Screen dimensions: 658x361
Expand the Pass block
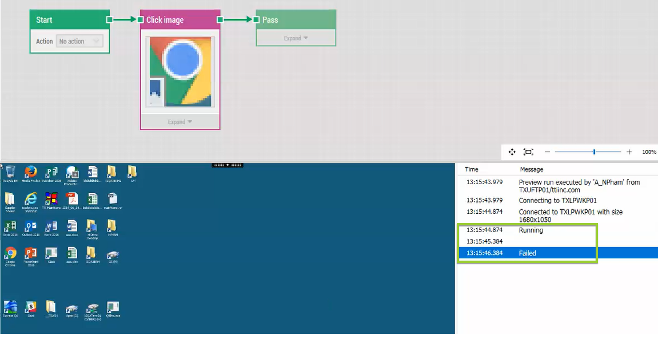(296, 38)
